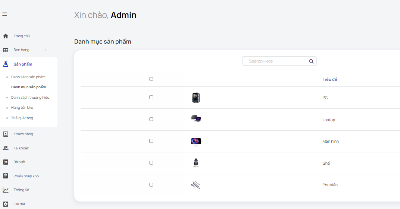Click the Trang chủ home icon
Image resolution: width=400 pixels, height=209 pixels.
pos(6,36)
